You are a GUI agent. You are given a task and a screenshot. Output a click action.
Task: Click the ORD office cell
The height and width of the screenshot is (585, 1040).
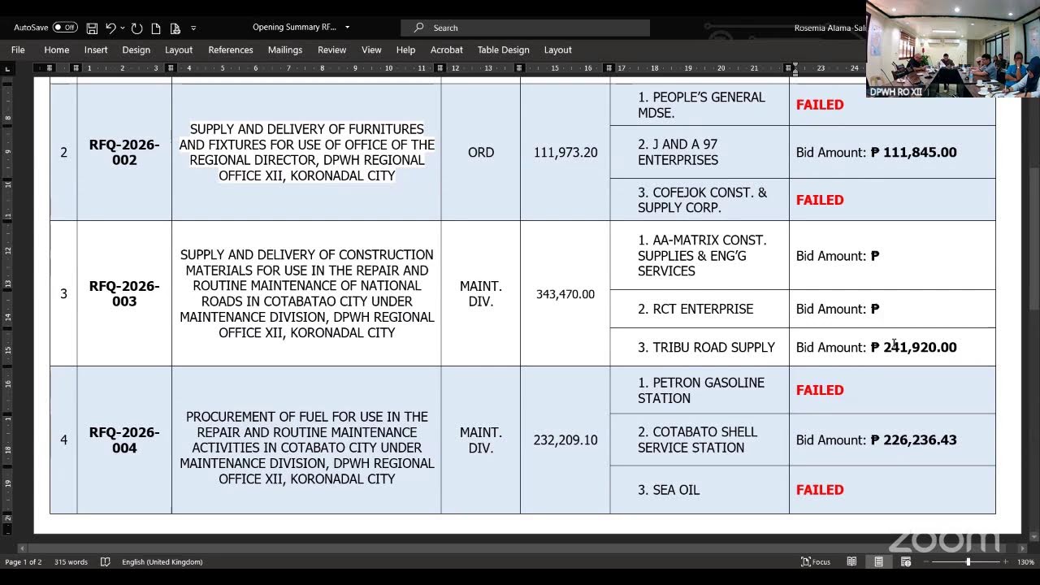click(x=481, y=152)
